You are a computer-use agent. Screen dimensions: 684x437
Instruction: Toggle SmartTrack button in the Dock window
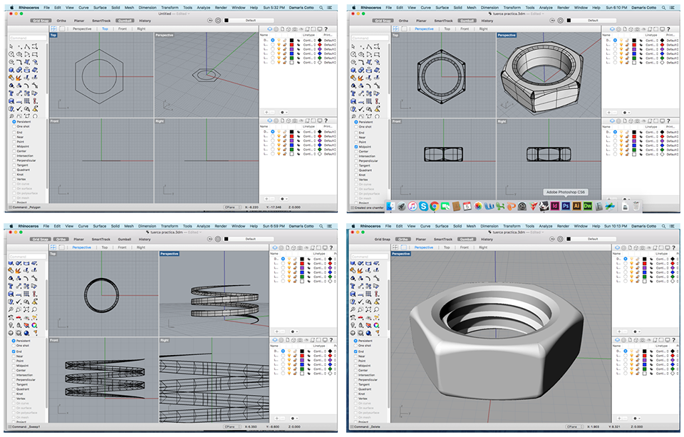tap(443, 21)
